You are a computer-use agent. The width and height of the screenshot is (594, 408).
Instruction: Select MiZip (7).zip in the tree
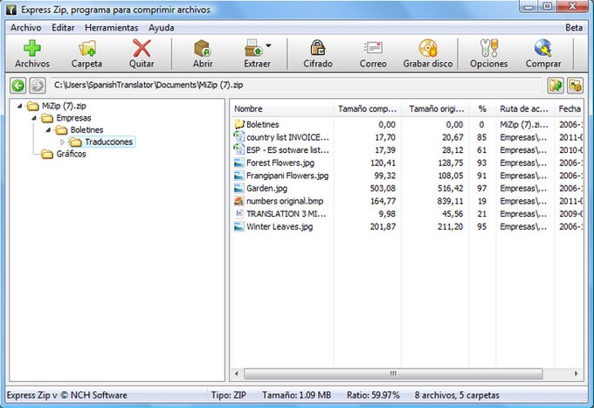click(x=64, y=106)
